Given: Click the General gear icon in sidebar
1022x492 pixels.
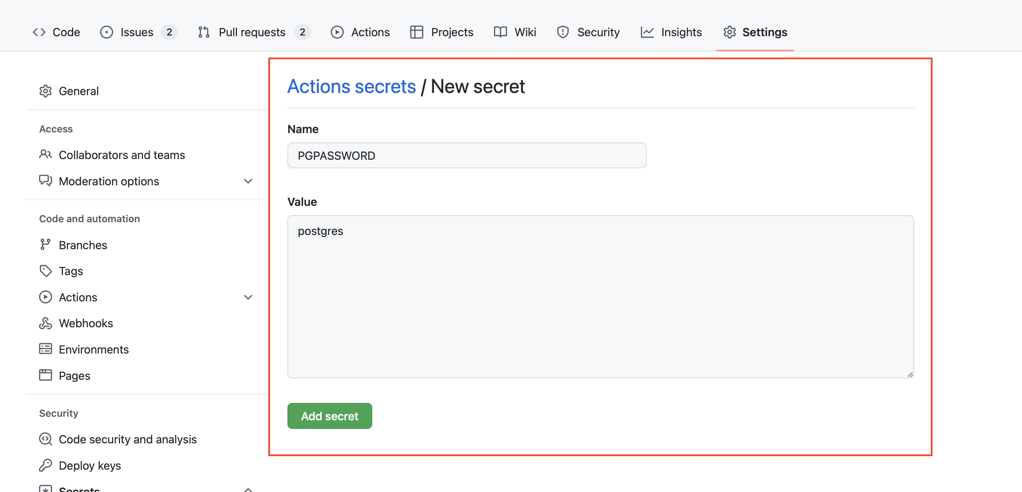Looking at the screenshot, I should pos(45,91).
